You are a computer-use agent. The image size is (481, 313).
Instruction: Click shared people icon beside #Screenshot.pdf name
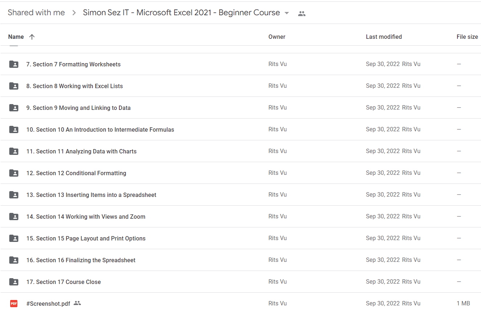pyautogui.click(x=77, y=303)
